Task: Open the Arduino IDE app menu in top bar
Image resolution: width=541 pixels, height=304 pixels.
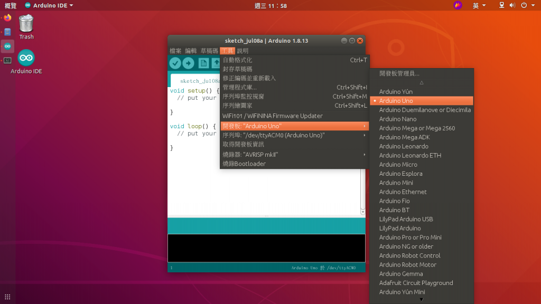Action: 49,5
